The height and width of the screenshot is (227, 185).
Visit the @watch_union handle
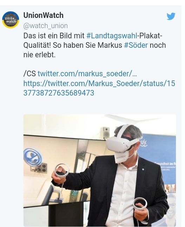(46, 26)
